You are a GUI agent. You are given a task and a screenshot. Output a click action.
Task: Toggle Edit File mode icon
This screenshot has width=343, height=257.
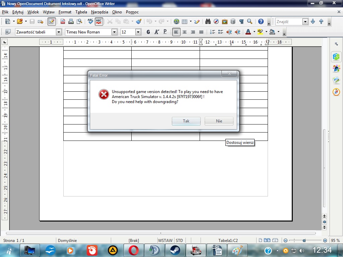tap(52, 21)
